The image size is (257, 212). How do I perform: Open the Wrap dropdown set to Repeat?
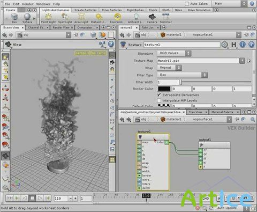coord(170,68)
